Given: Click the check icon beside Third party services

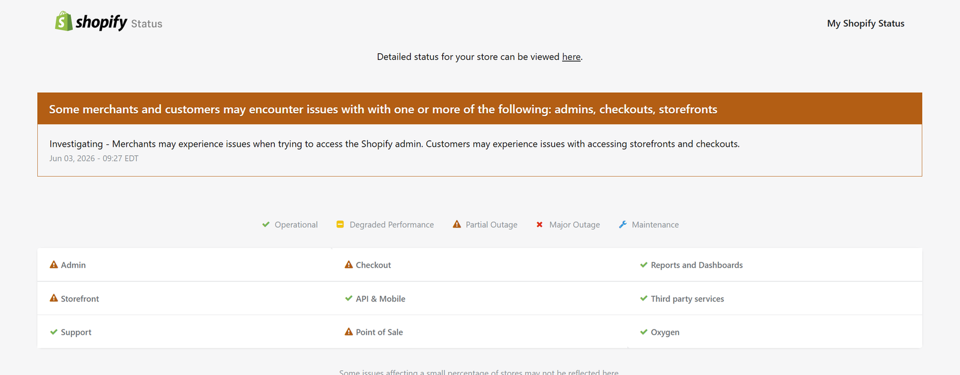Looking at the screenshot, I should pyautogui.click(x=644, y=298).
